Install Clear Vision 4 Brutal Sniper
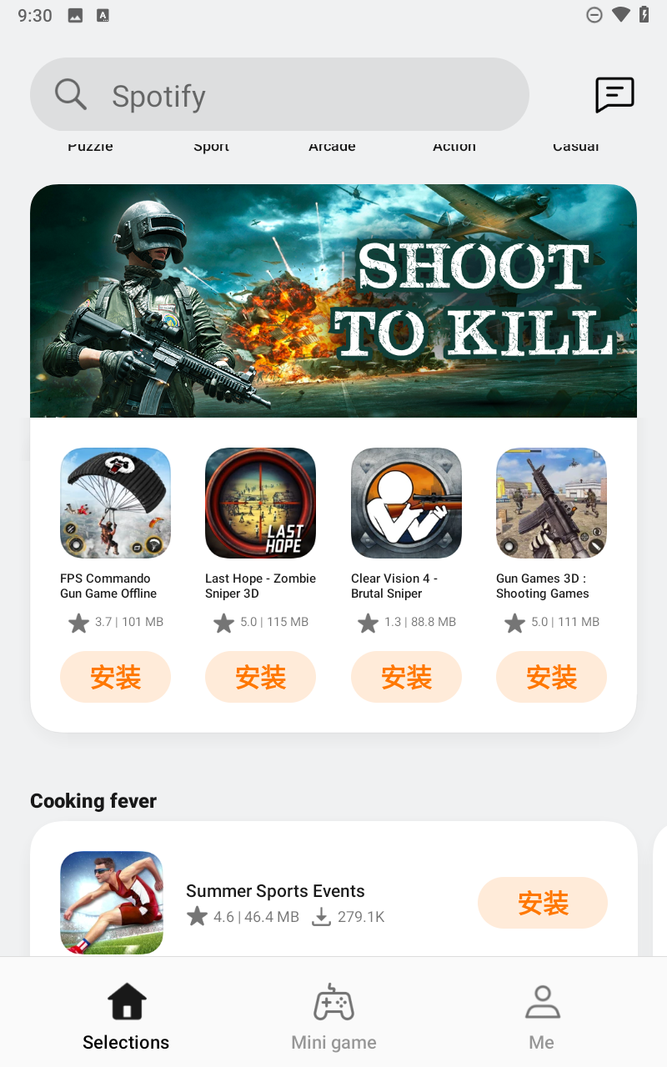Viewport: 667px width, 1067px height. tap(406, 677)
